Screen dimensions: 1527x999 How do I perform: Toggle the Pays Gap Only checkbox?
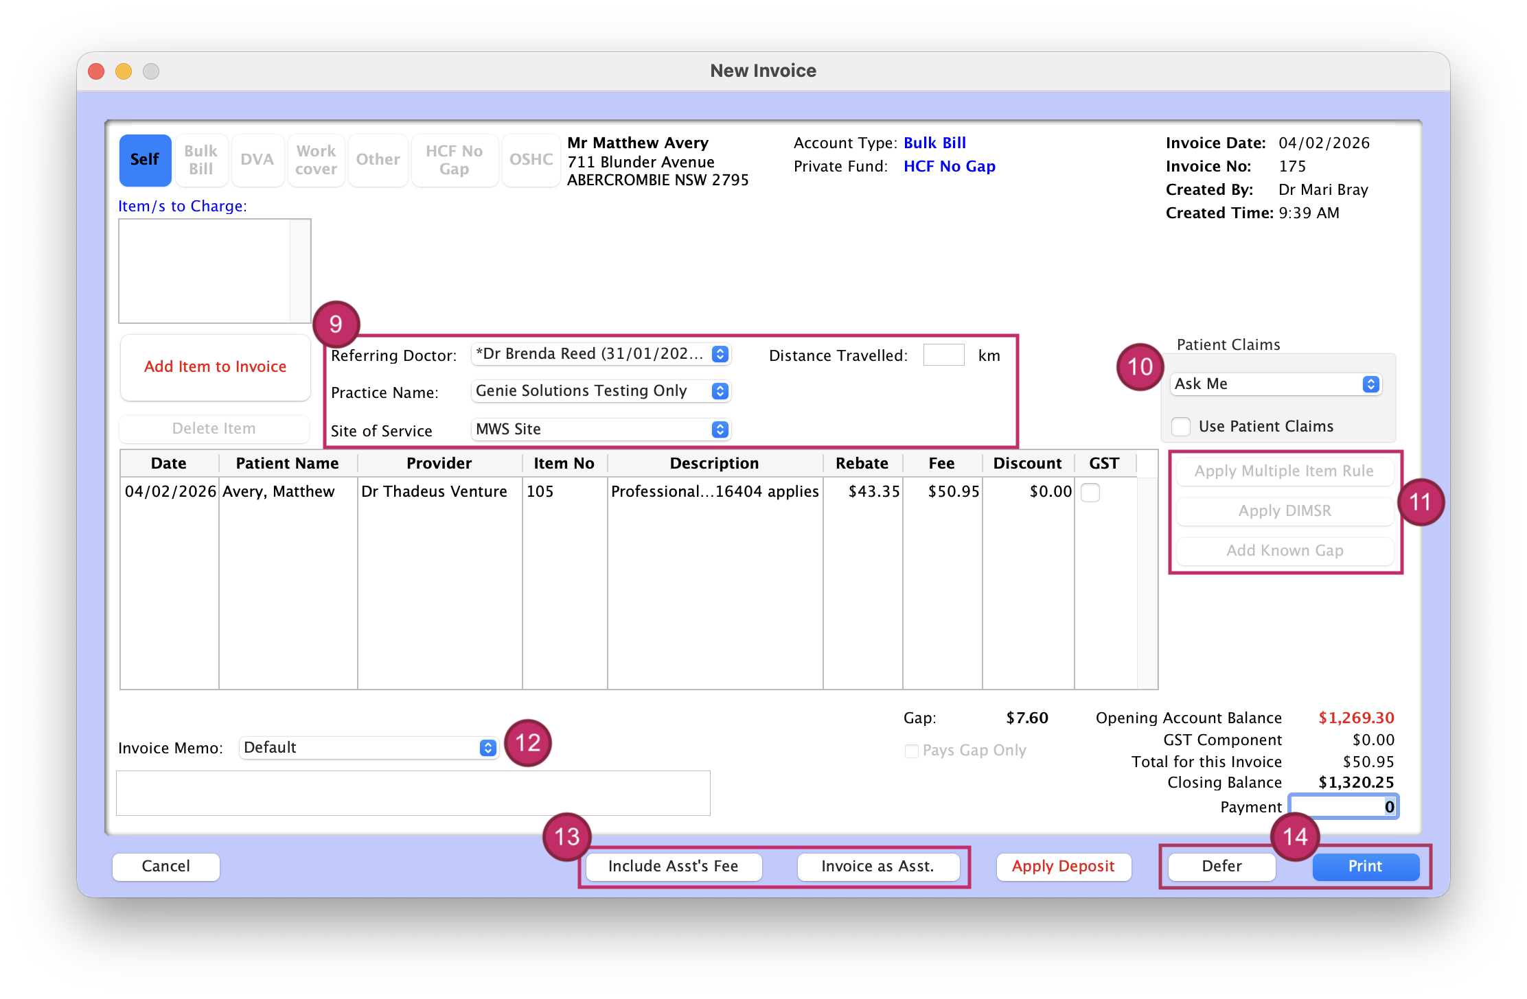point(912,751)
